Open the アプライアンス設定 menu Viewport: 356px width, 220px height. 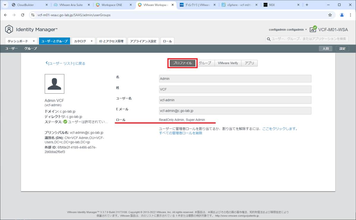[x=144, y=41]
